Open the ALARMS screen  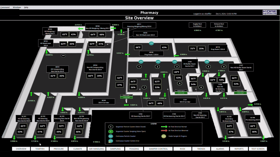coord(220,149)
